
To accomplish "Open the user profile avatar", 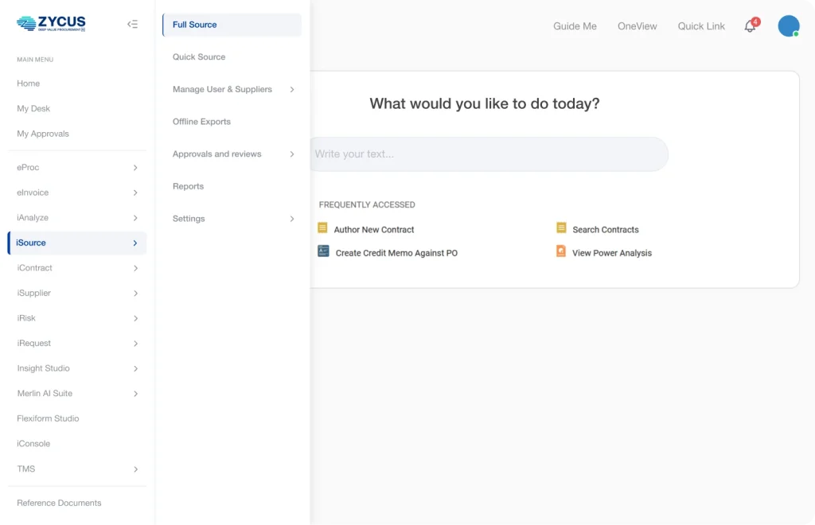I will point(789,26).
